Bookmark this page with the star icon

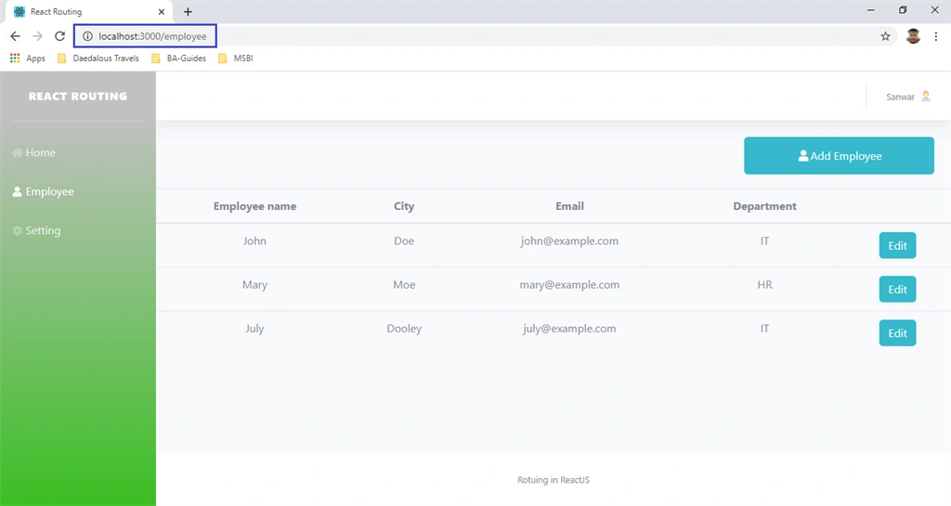[x=885, y=36]
